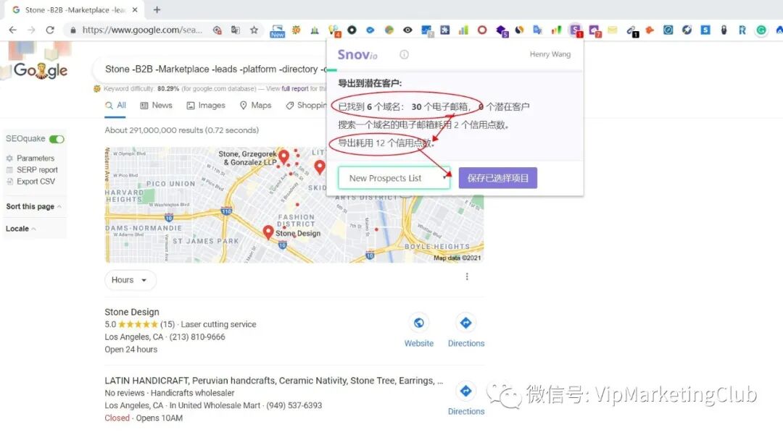Bookmark this page with the star icon
The image size is (783, 432).
coord(254,30)
